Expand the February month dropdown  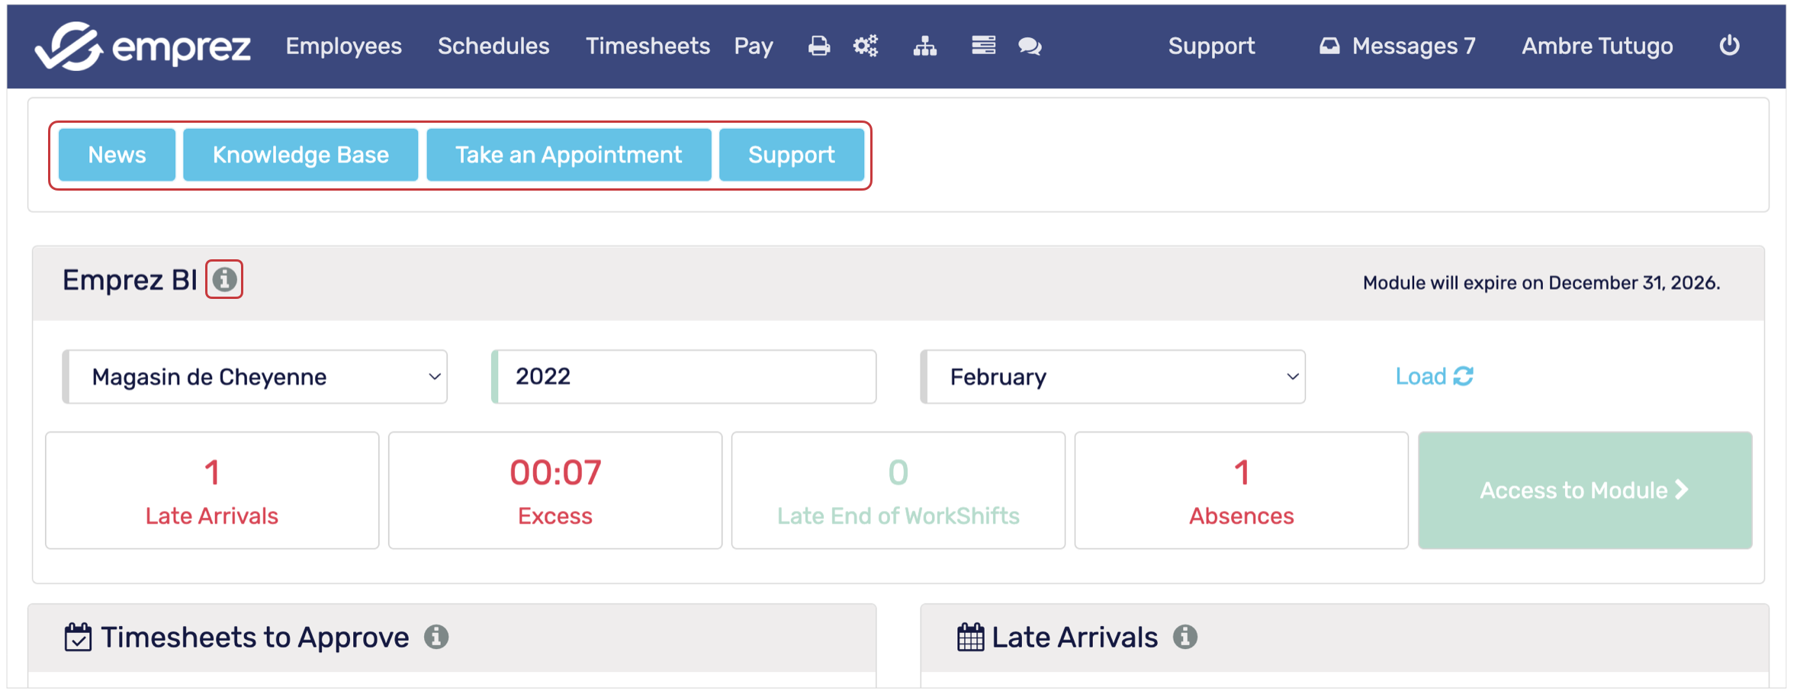point(1113,377)
